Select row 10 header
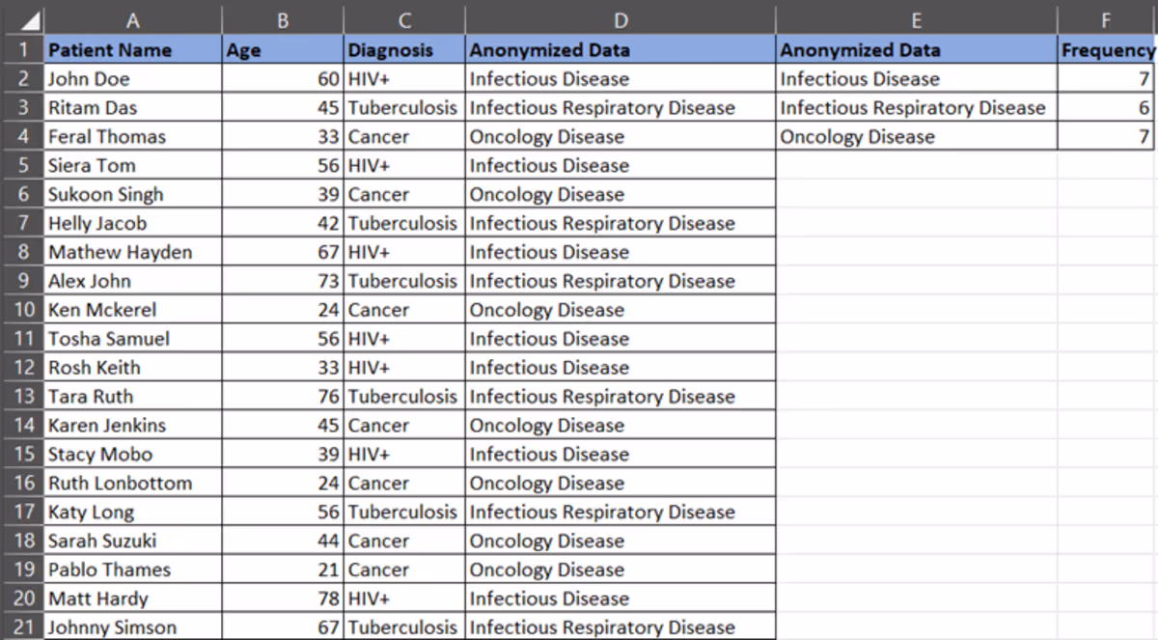Image resolution: width=1158 pixels, height=640 pixels. click(22, 310)
